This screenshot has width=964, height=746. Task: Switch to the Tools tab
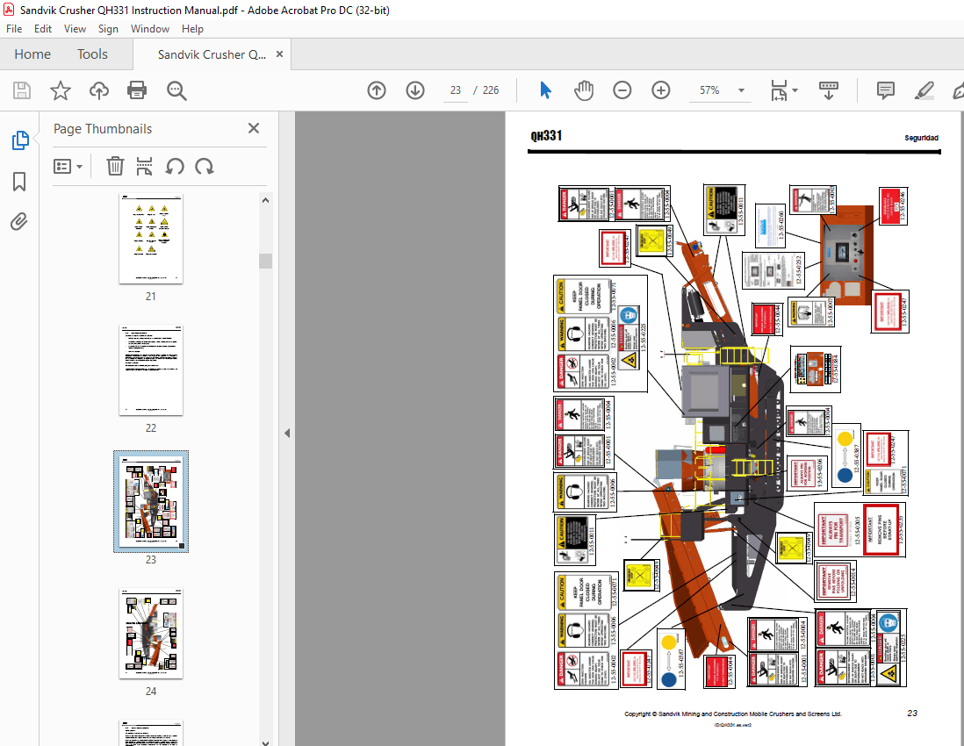click(x=92, y=54)
